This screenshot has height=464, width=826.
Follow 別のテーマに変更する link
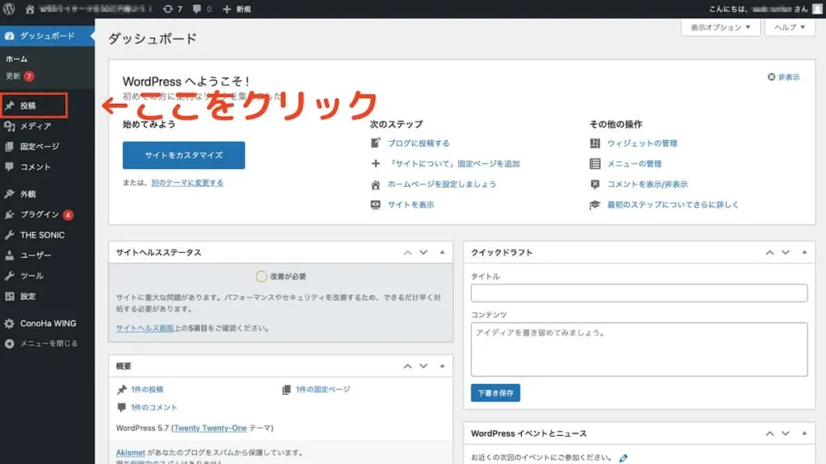point(187,183)
